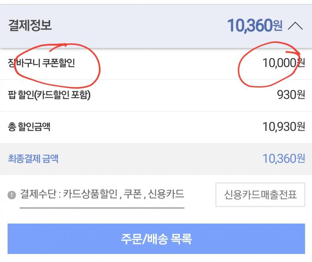Click the gray exclamation info icon

pos(12,195)
